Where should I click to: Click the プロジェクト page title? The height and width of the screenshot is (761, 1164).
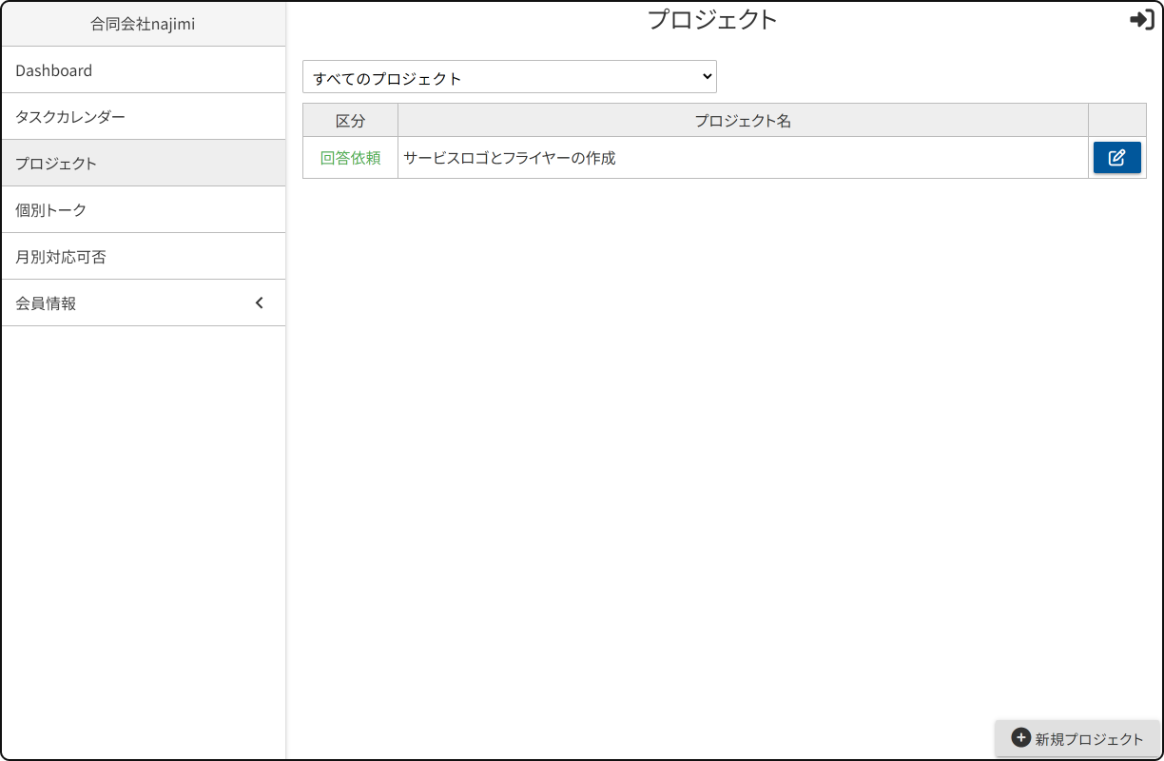click(712, 20)
